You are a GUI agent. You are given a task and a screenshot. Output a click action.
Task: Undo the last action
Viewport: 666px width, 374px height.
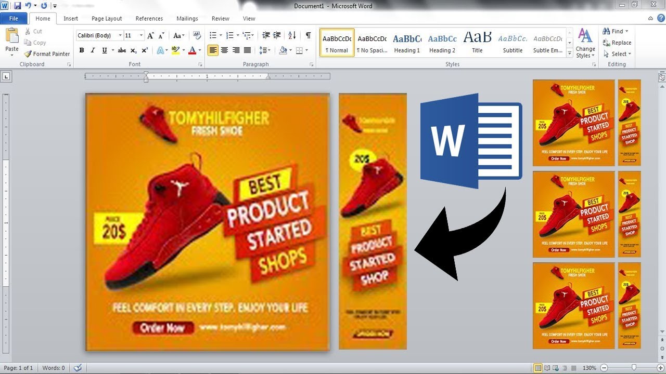tap(29, 6)
